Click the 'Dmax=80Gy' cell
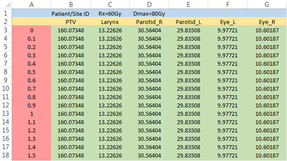 (x=149, y=14)
